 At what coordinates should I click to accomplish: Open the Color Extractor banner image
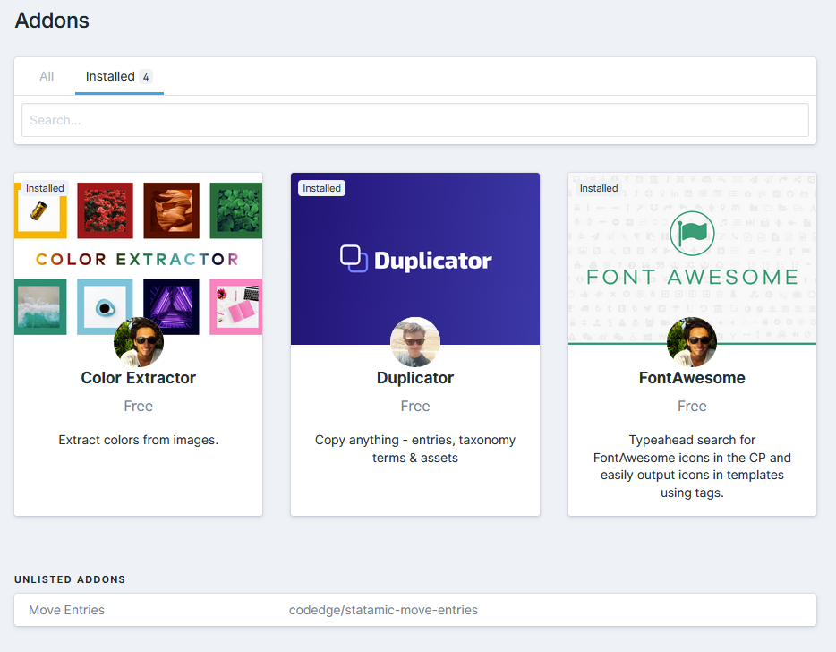coord(138,259)
